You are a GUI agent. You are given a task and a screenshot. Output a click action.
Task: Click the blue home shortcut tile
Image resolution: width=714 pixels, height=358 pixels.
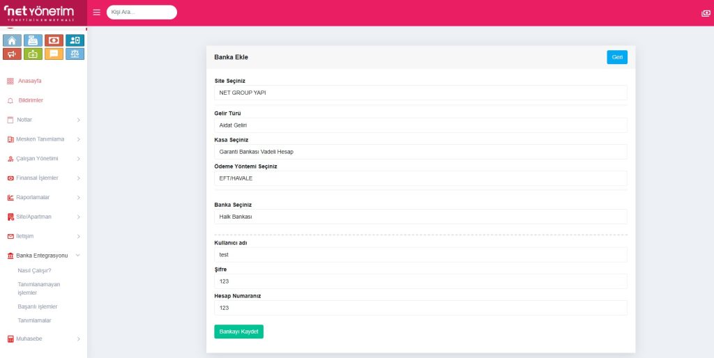[13, 40]
